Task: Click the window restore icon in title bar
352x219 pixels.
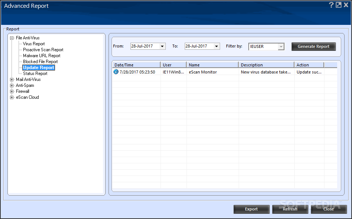Action: tap(339, 5)
